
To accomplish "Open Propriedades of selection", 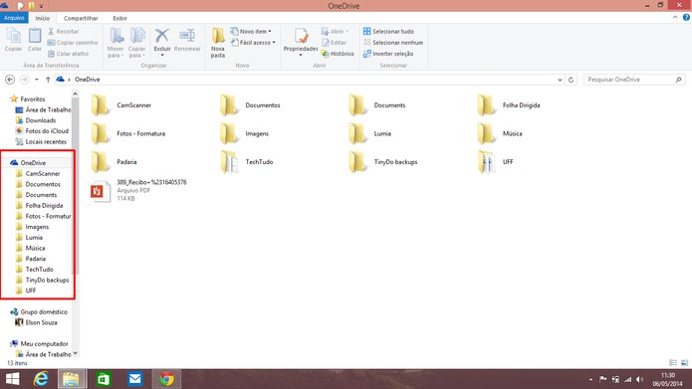I will (301, 42).
